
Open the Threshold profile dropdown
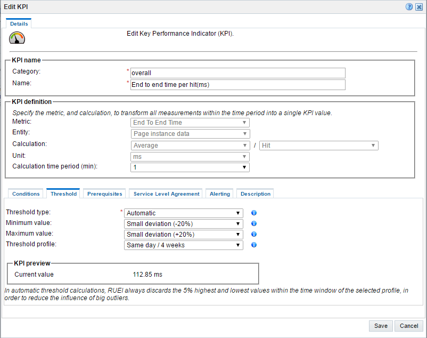click(x=184, y=245)
